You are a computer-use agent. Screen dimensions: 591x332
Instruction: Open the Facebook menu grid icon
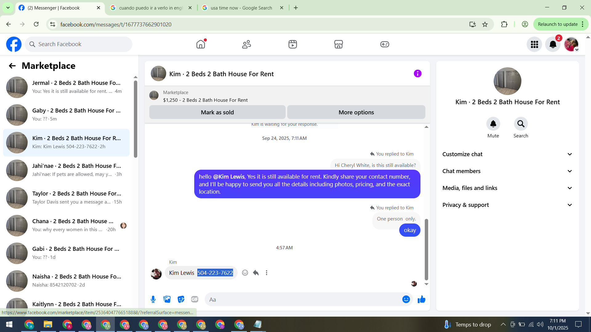click(534, 44)
